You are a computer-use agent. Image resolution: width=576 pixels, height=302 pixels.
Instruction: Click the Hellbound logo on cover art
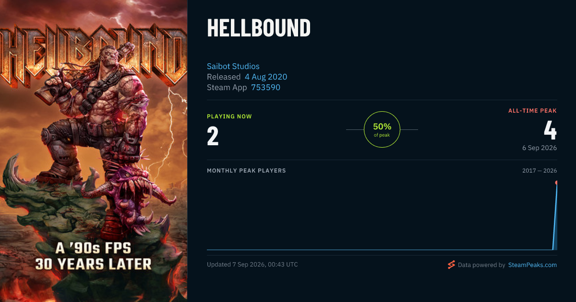[94, 55]
